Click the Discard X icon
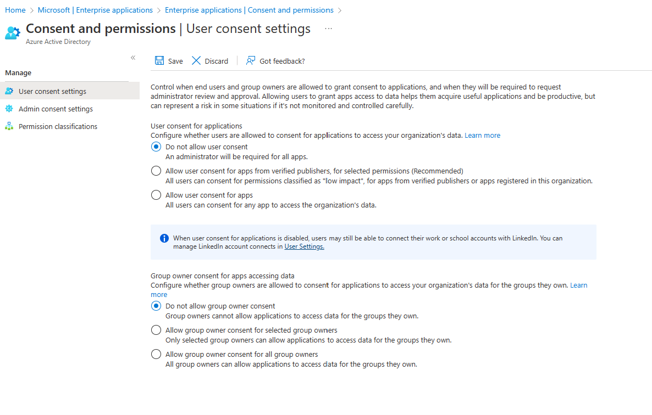This screenshot has height=415, width=652. pos(196,60)
